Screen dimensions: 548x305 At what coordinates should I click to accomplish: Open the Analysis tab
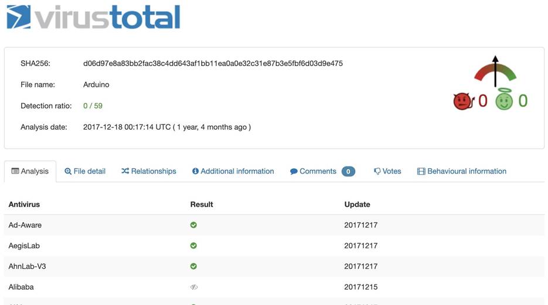point(30,171)
